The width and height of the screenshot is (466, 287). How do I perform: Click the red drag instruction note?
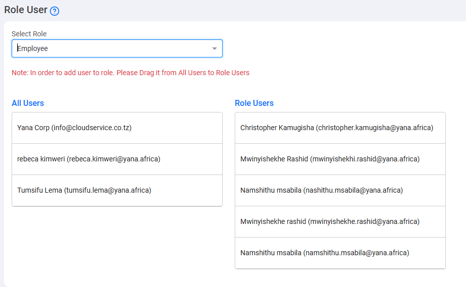tap(130, 73)
